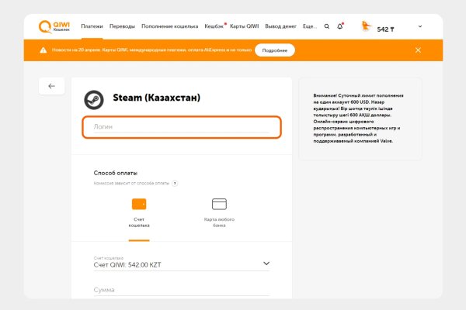Click the 542 ₸ balance
The image size is (466, 310).
(386, 29)
